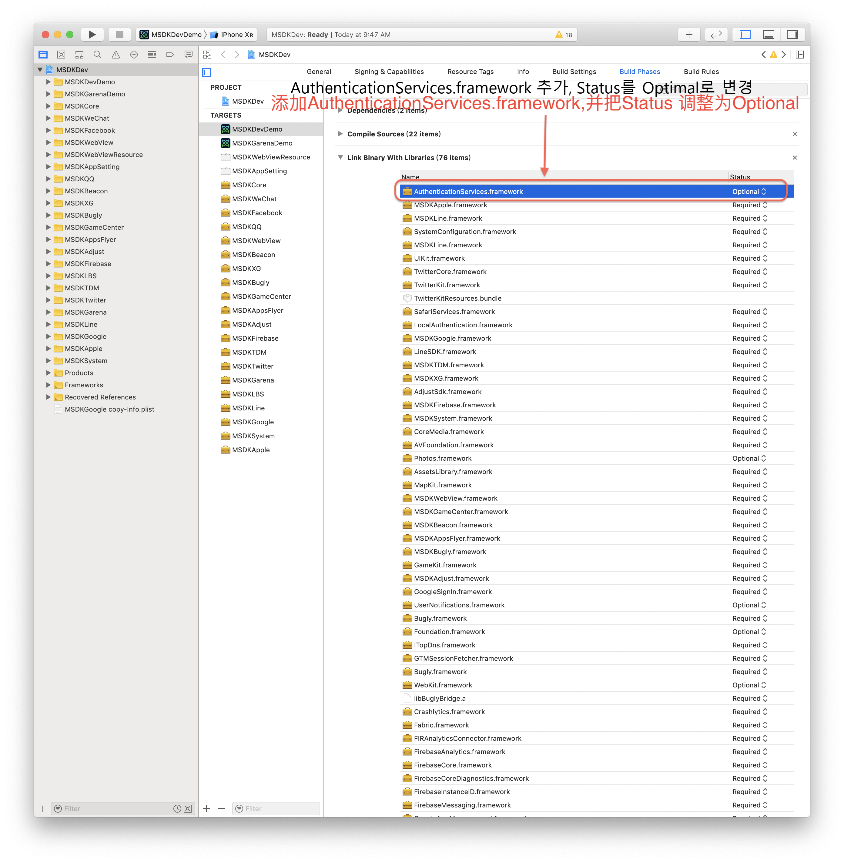Run the project with the Play button
844x862 pixels.
pyautogui.click(x=92, y=35)
